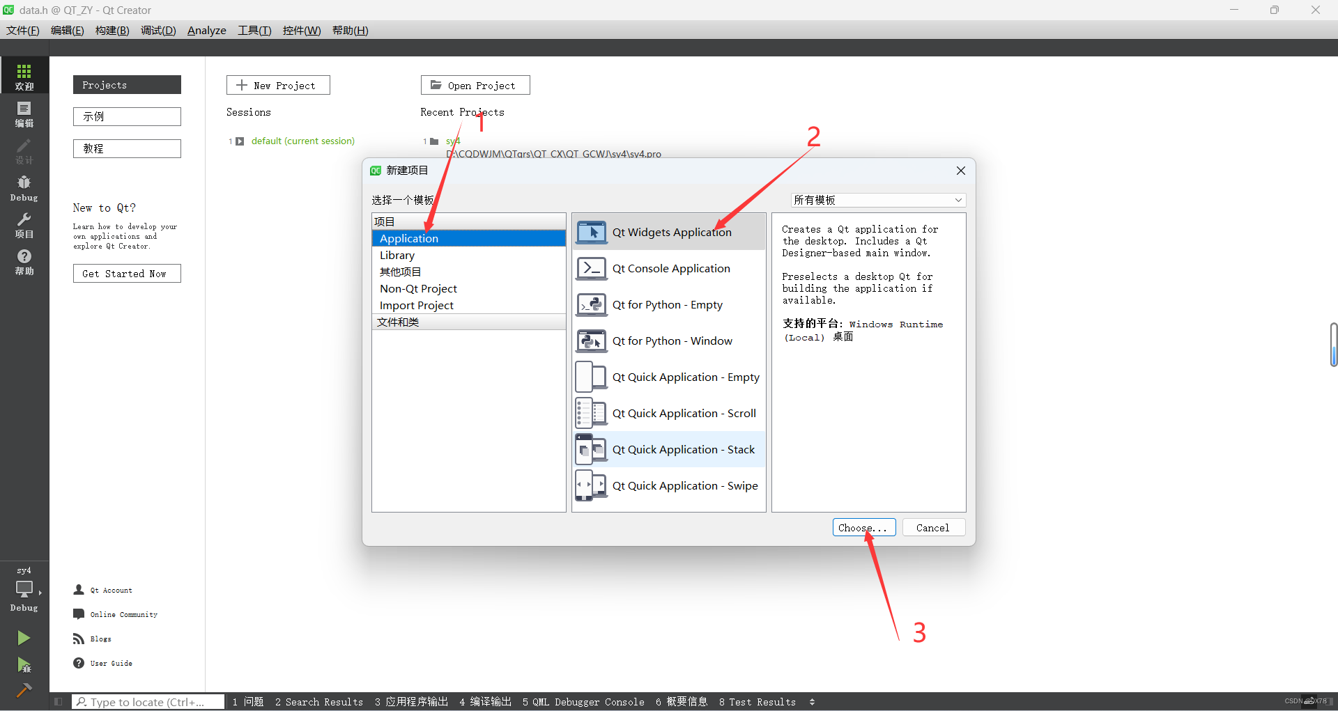Select Application in template categories

coord(469,238)
